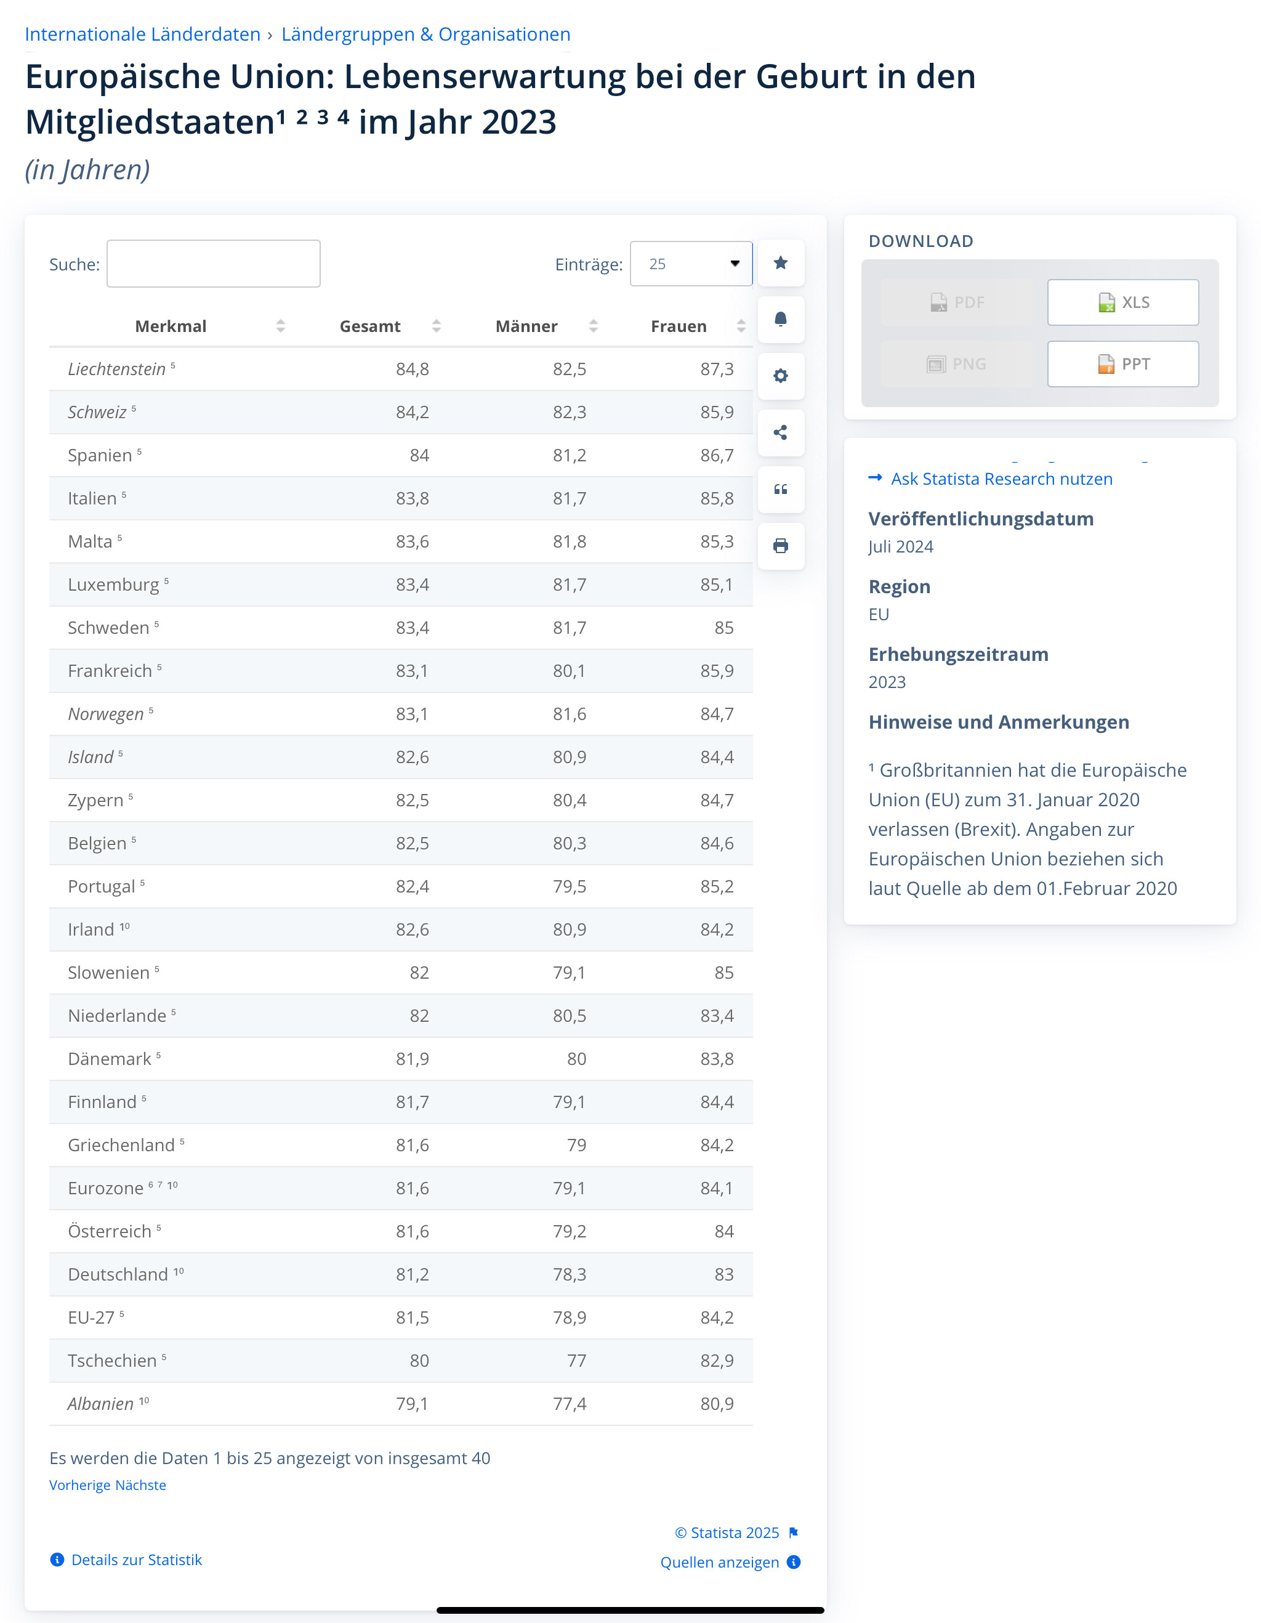Click the printer icon
Image resolution: width=1261 pixels, height=1623 pixels.
click(x=780, y=546)
